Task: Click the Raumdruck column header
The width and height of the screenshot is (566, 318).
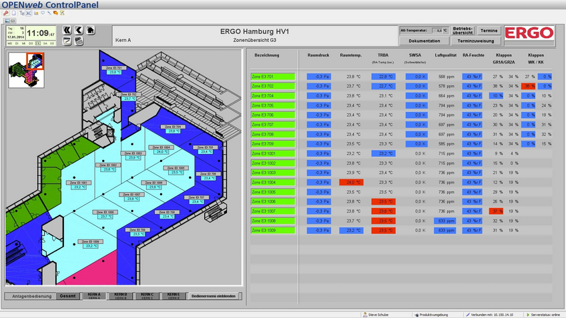Action: click(x=318, y=55)
